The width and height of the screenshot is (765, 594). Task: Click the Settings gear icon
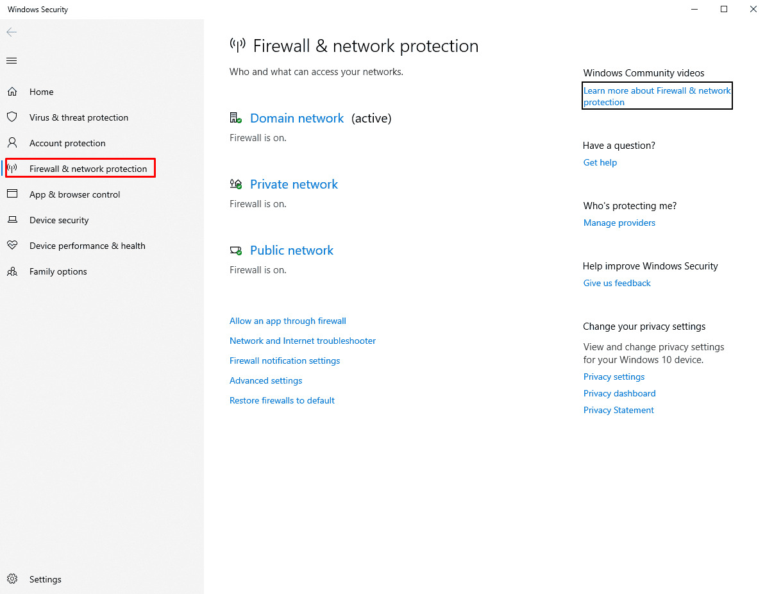12,579
